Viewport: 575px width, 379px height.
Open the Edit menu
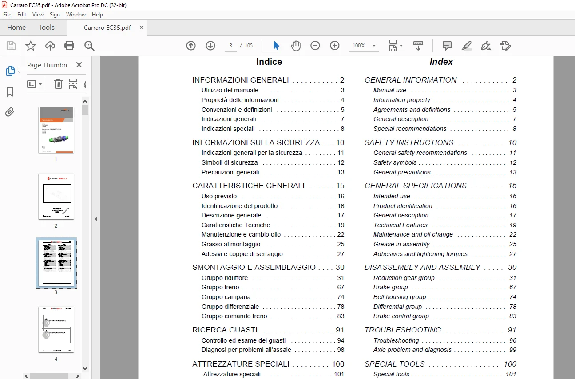pyautogui.click(x=22, y=15)
